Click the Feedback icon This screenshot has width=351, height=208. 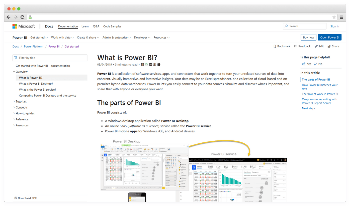296,46
